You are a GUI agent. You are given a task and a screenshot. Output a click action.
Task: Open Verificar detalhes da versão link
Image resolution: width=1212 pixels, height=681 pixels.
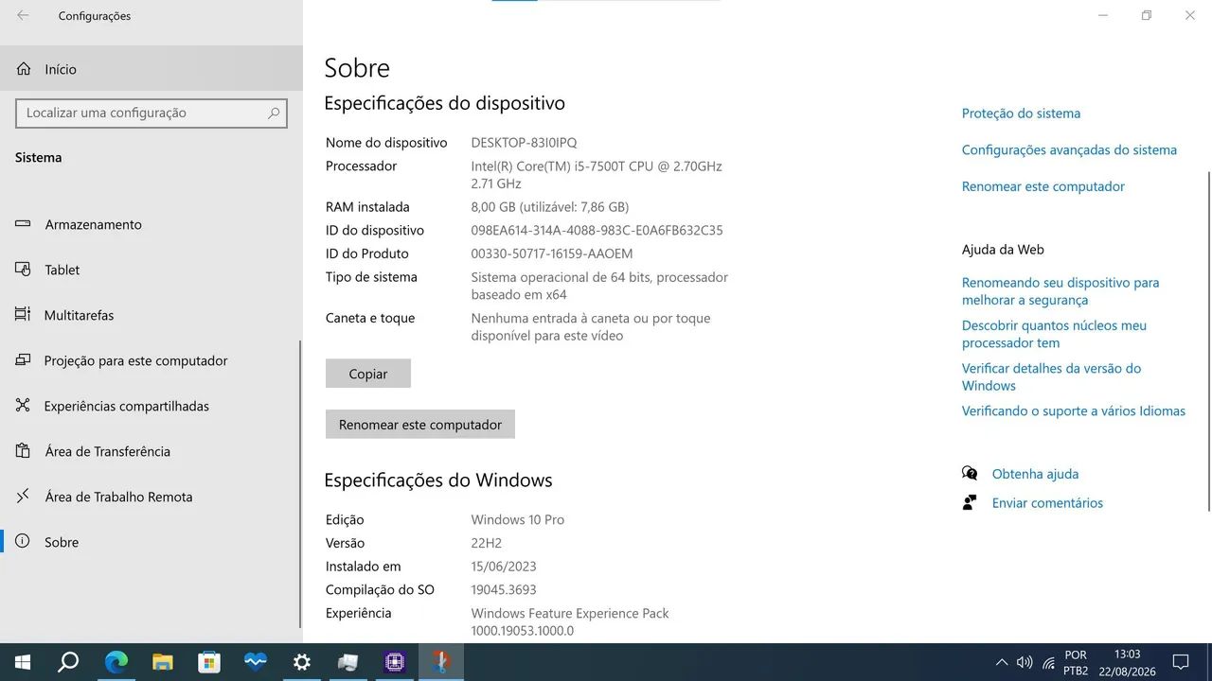point(1051,376)
